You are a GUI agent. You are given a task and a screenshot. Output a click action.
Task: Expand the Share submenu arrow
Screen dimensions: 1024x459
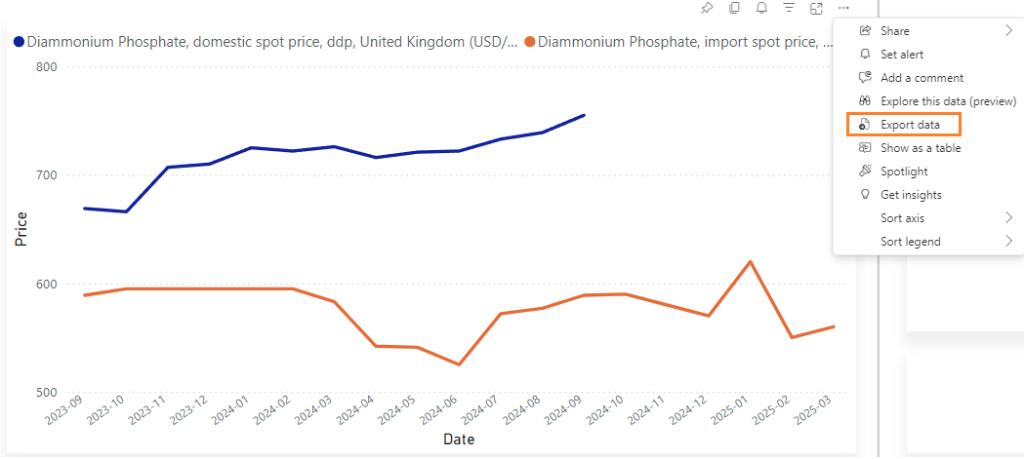click(x=1008, y=31)
